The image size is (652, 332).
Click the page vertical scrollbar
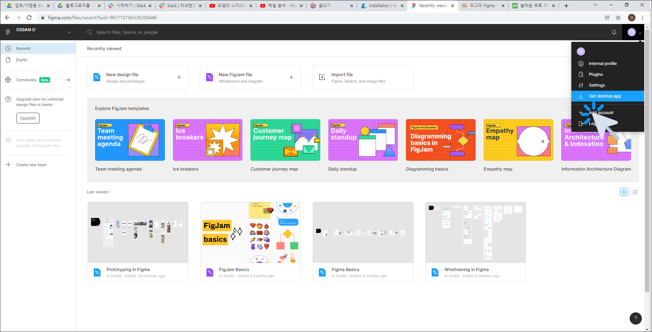647,161
